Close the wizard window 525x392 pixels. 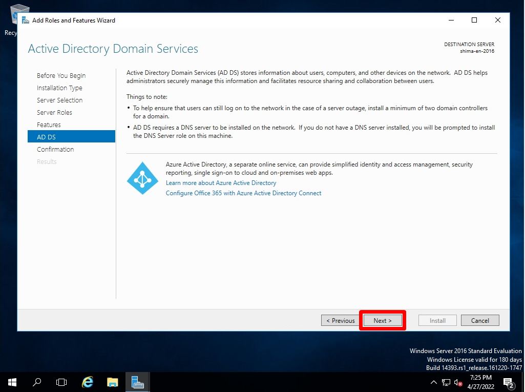pyautogui.click(x=497, y=20)
